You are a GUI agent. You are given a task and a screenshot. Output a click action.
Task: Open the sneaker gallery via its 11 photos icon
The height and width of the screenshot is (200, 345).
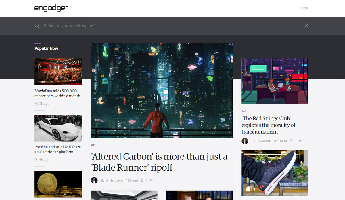click(x=251, y=189)
